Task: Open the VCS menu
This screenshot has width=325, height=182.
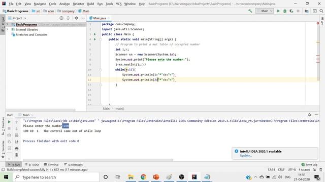Action: click(118, 4)
